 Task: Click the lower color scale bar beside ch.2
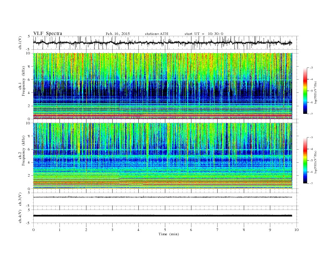coord(305,160)
